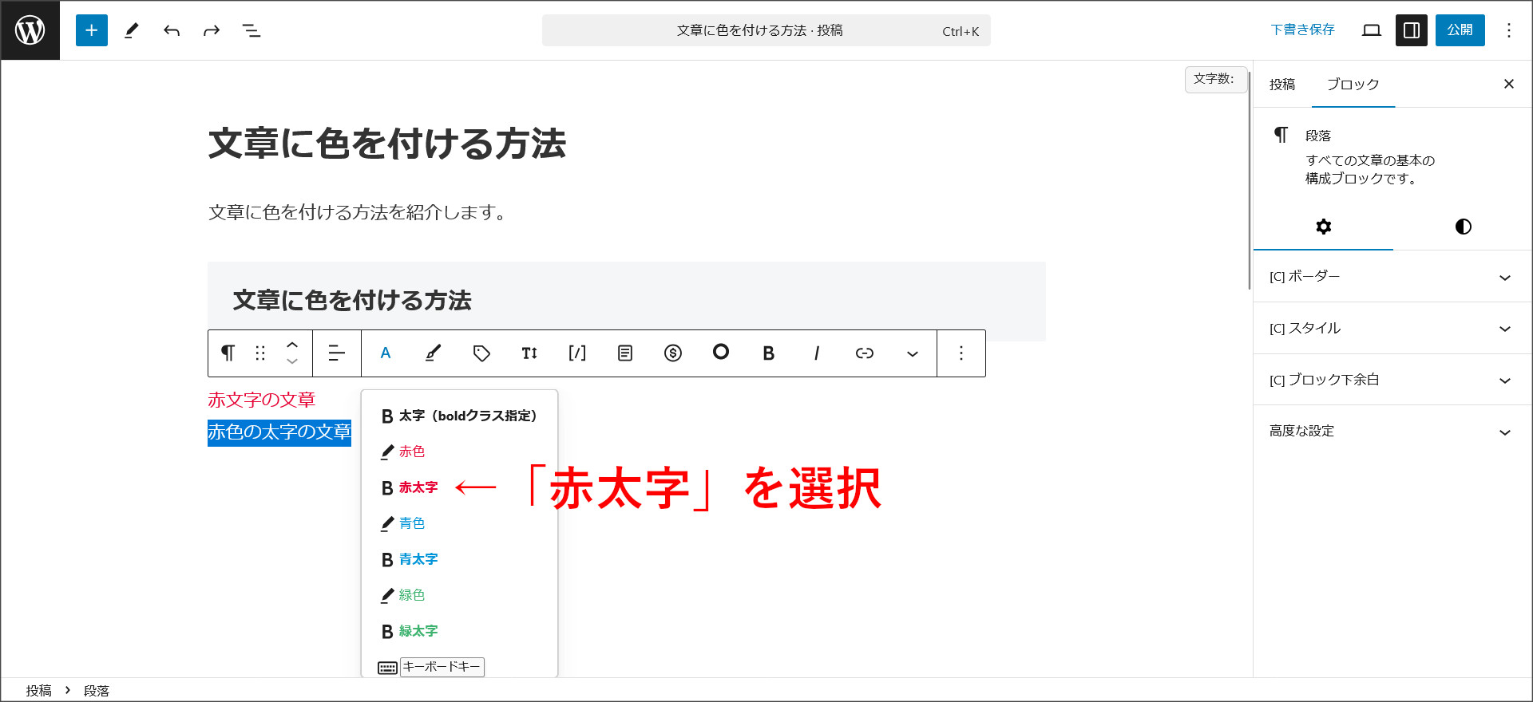Toggle the settings sidebar panel button
This screenshot has width=1533, height=702.
coord(1411,30)
